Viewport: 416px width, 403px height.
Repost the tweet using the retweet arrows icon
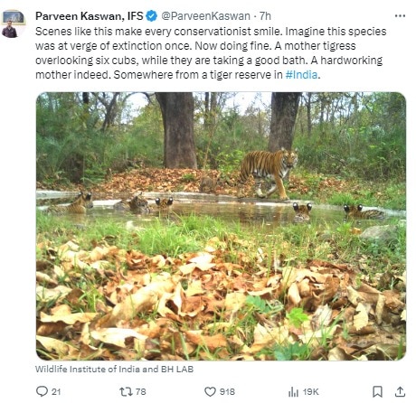[x=126, y=391]
